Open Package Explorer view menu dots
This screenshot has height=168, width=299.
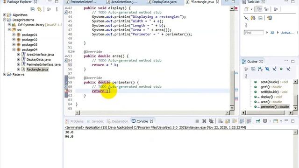(57, 9)
